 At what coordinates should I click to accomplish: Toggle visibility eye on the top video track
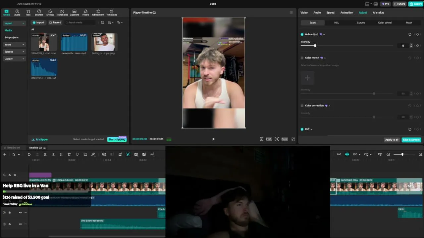(15, 175)
